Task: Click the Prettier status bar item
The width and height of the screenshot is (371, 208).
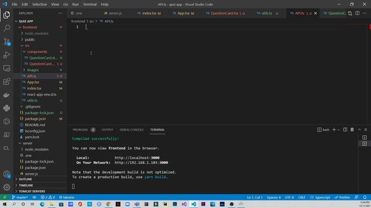Action: 342,198
